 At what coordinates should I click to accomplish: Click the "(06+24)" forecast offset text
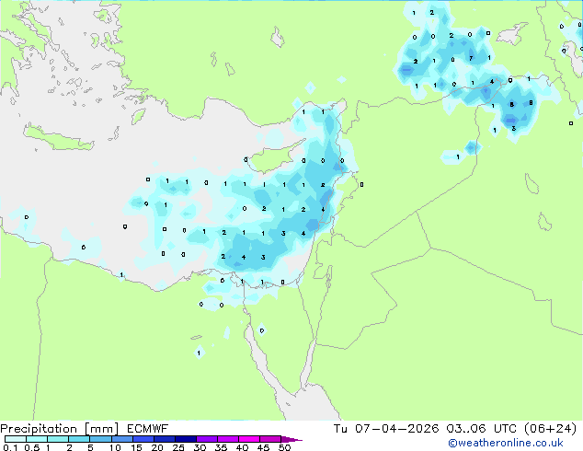point(551,429)
